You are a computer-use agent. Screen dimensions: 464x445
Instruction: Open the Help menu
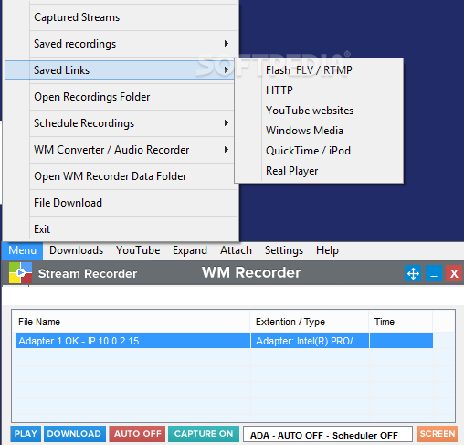[x=327, y=250]
